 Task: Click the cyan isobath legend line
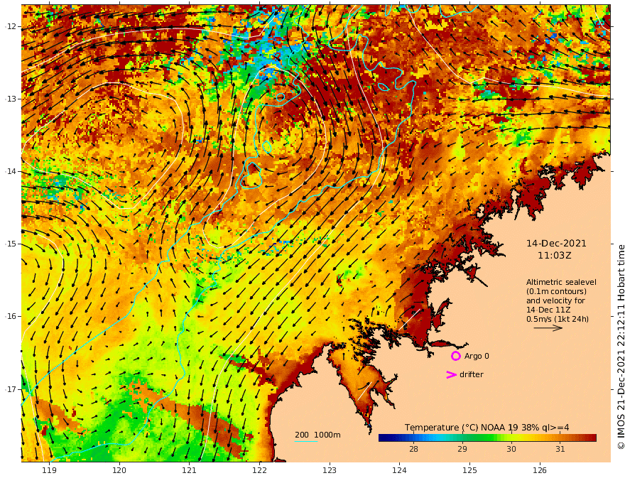306,441
